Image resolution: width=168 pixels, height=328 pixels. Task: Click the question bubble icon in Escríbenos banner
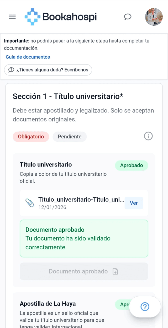11,70
